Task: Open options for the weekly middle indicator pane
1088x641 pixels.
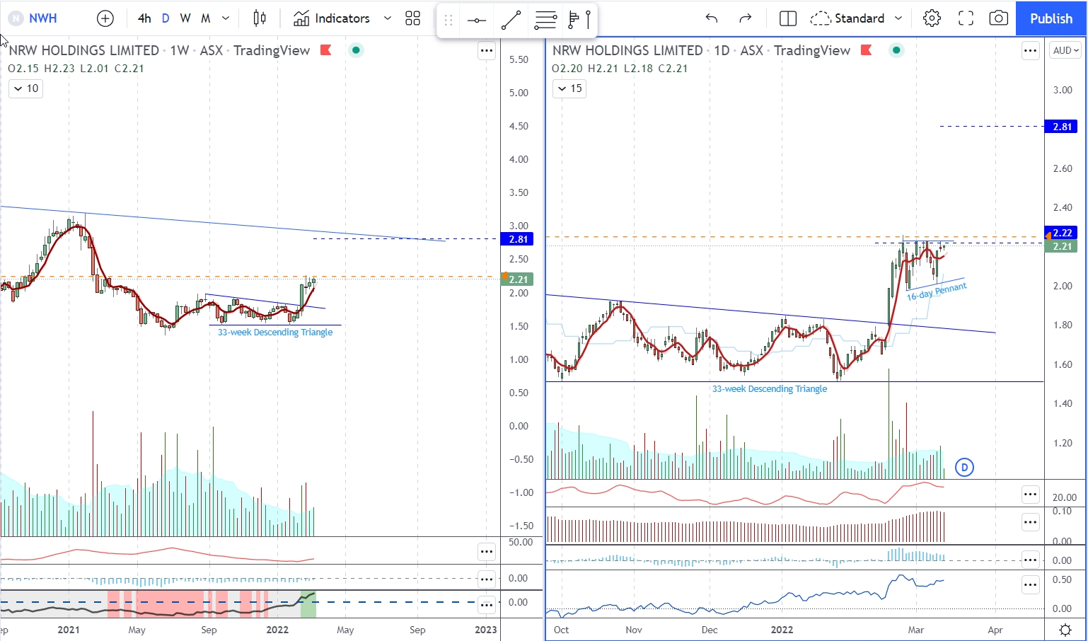Action: 487,579
